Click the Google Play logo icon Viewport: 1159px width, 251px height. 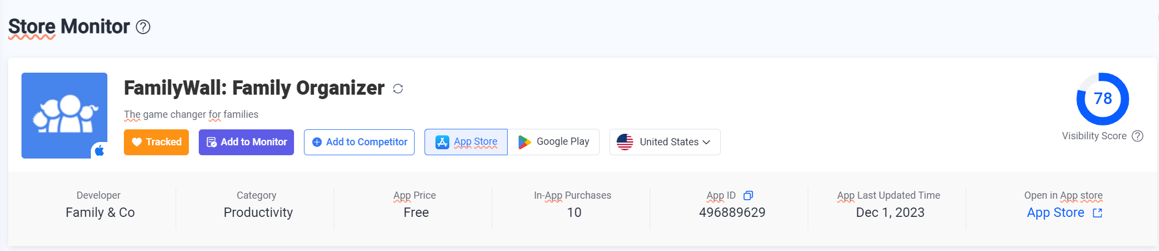[x=524, y=142]
